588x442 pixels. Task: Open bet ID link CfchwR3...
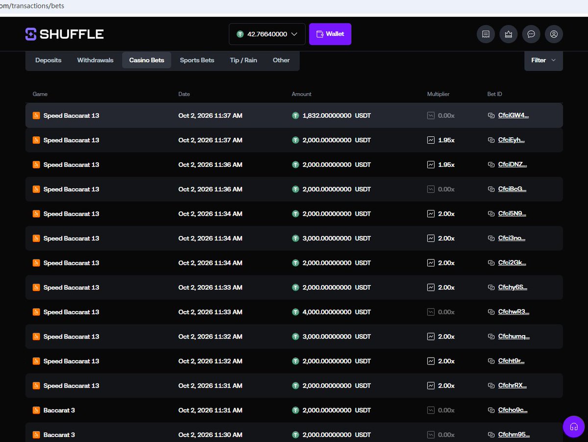tap(514, 312)
